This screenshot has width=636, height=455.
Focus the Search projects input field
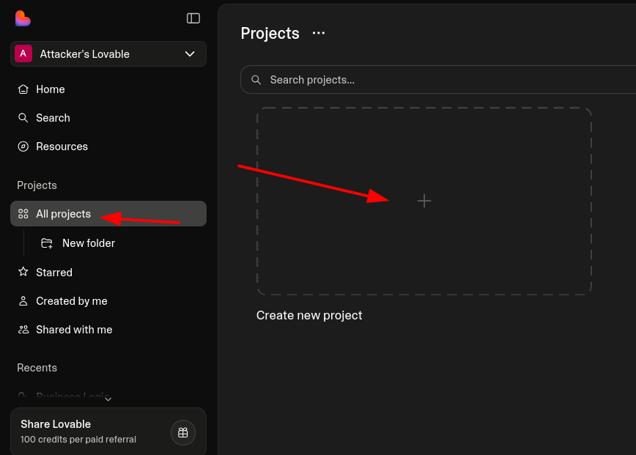click(x=440, y=80)
